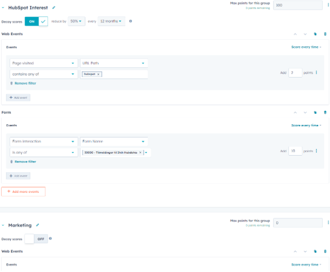
Task: Collapse the HubSpot Interest group
Action: click(3, 8)
